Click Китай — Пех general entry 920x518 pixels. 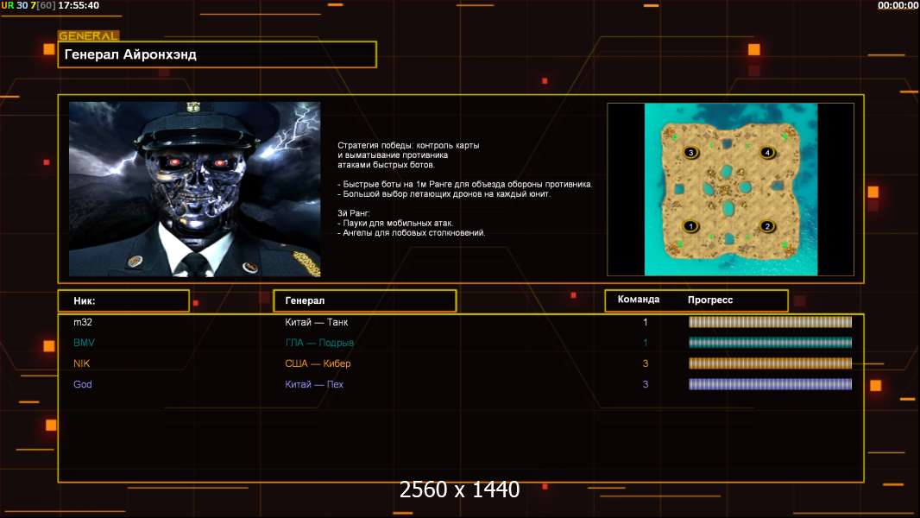pos(314,384)
